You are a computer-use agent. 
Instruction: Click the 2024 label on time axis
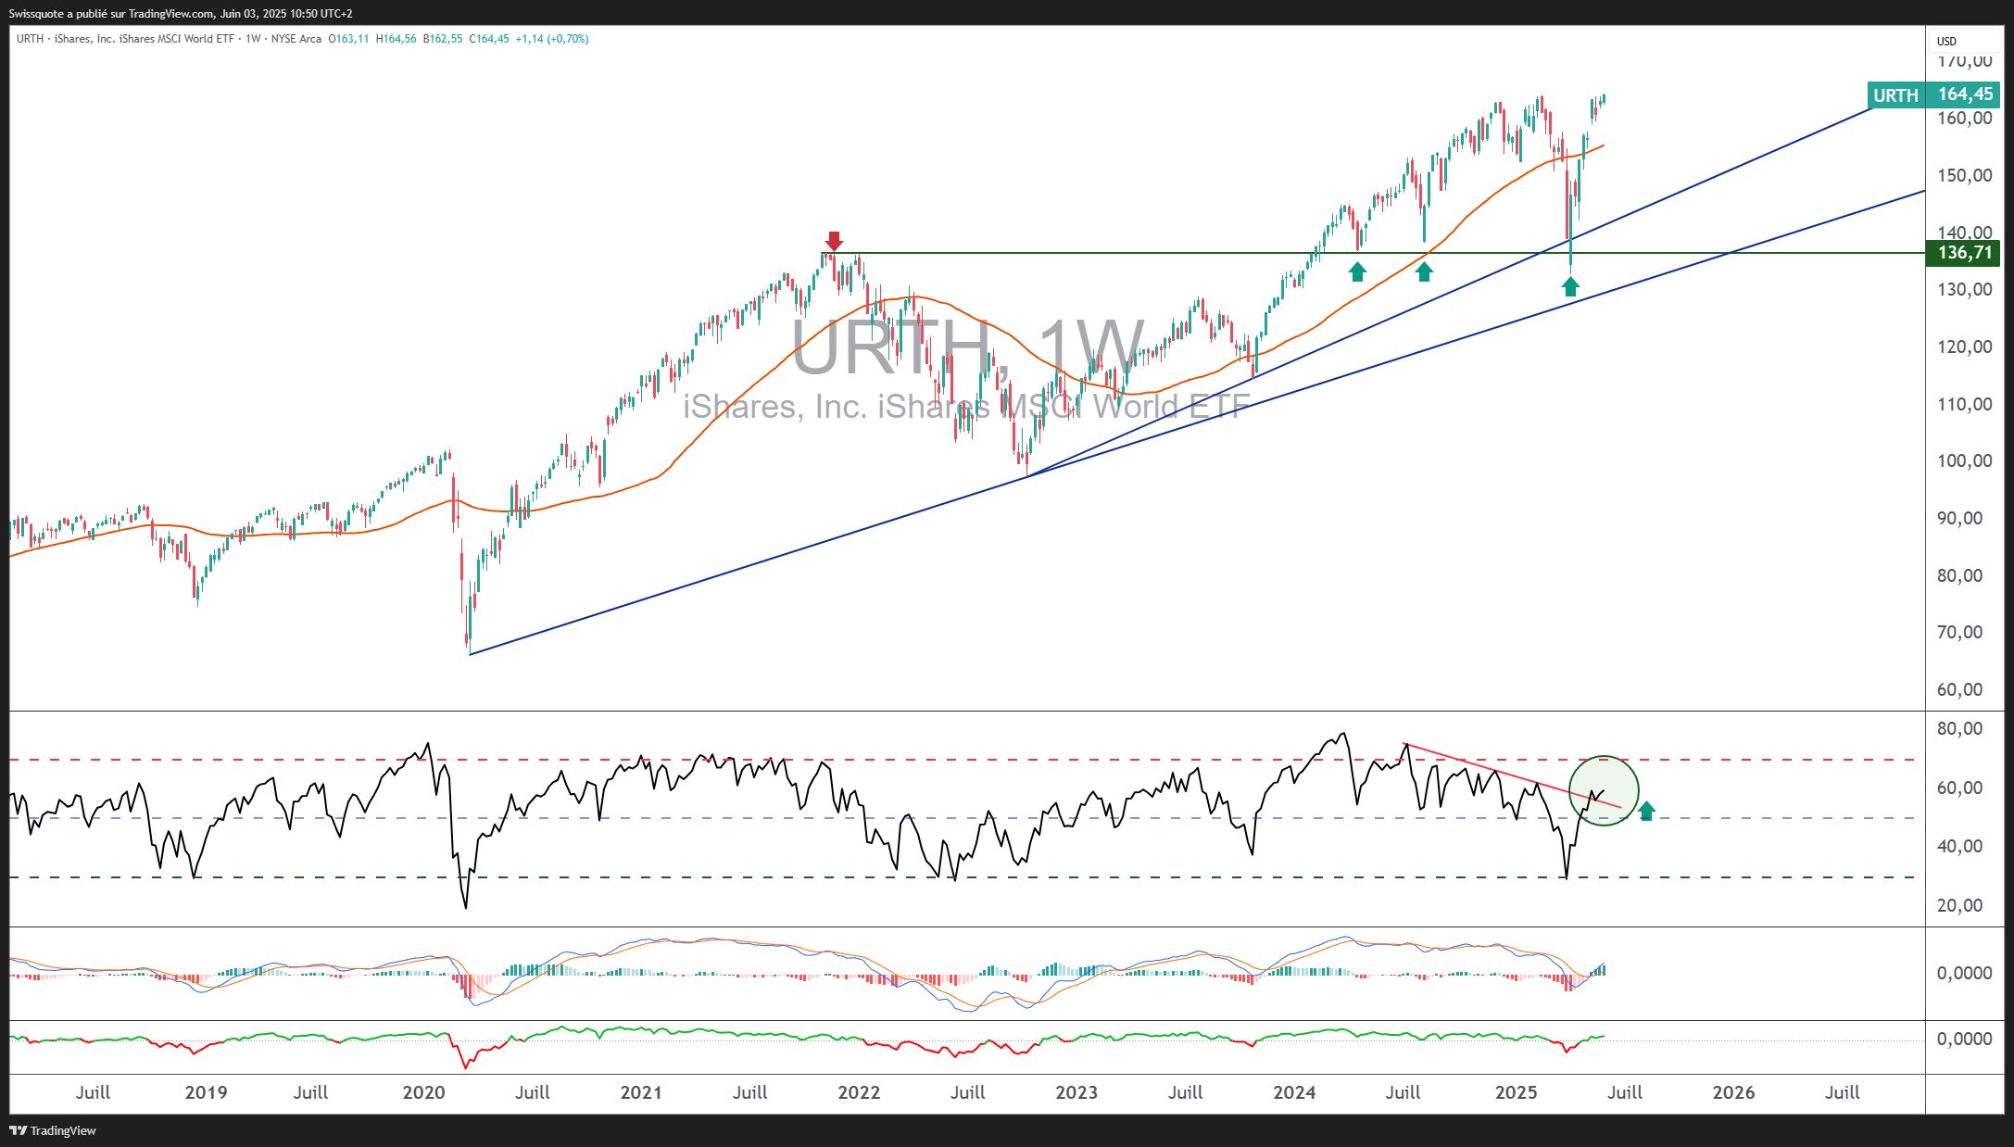point(1294,1093)
